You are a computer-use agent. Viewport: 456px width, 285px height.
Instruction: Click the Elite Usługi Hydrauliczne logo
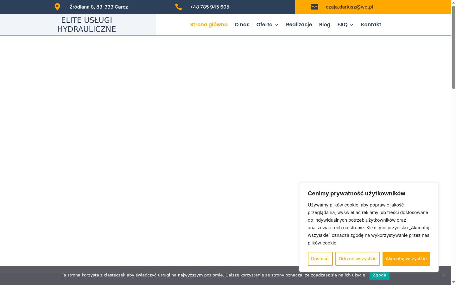86,24
